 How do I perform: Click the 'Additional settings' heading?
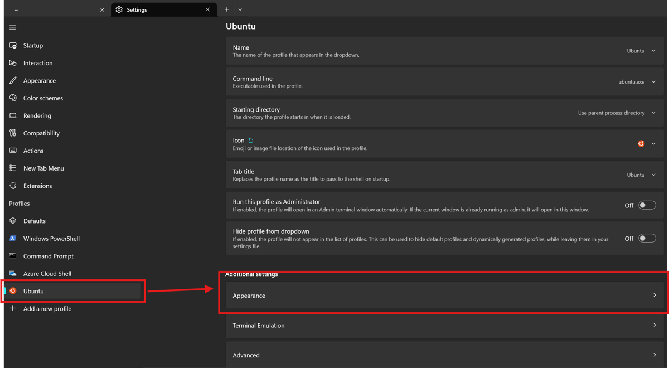coord(251,274)
